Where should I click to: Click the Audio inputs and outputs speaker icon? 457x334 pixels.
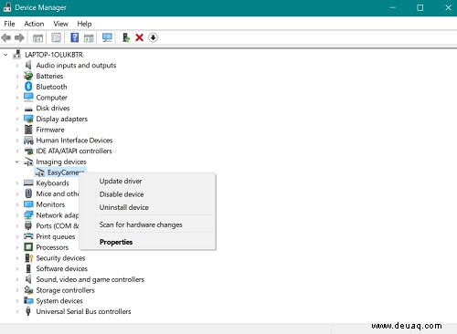pos(28,65)
